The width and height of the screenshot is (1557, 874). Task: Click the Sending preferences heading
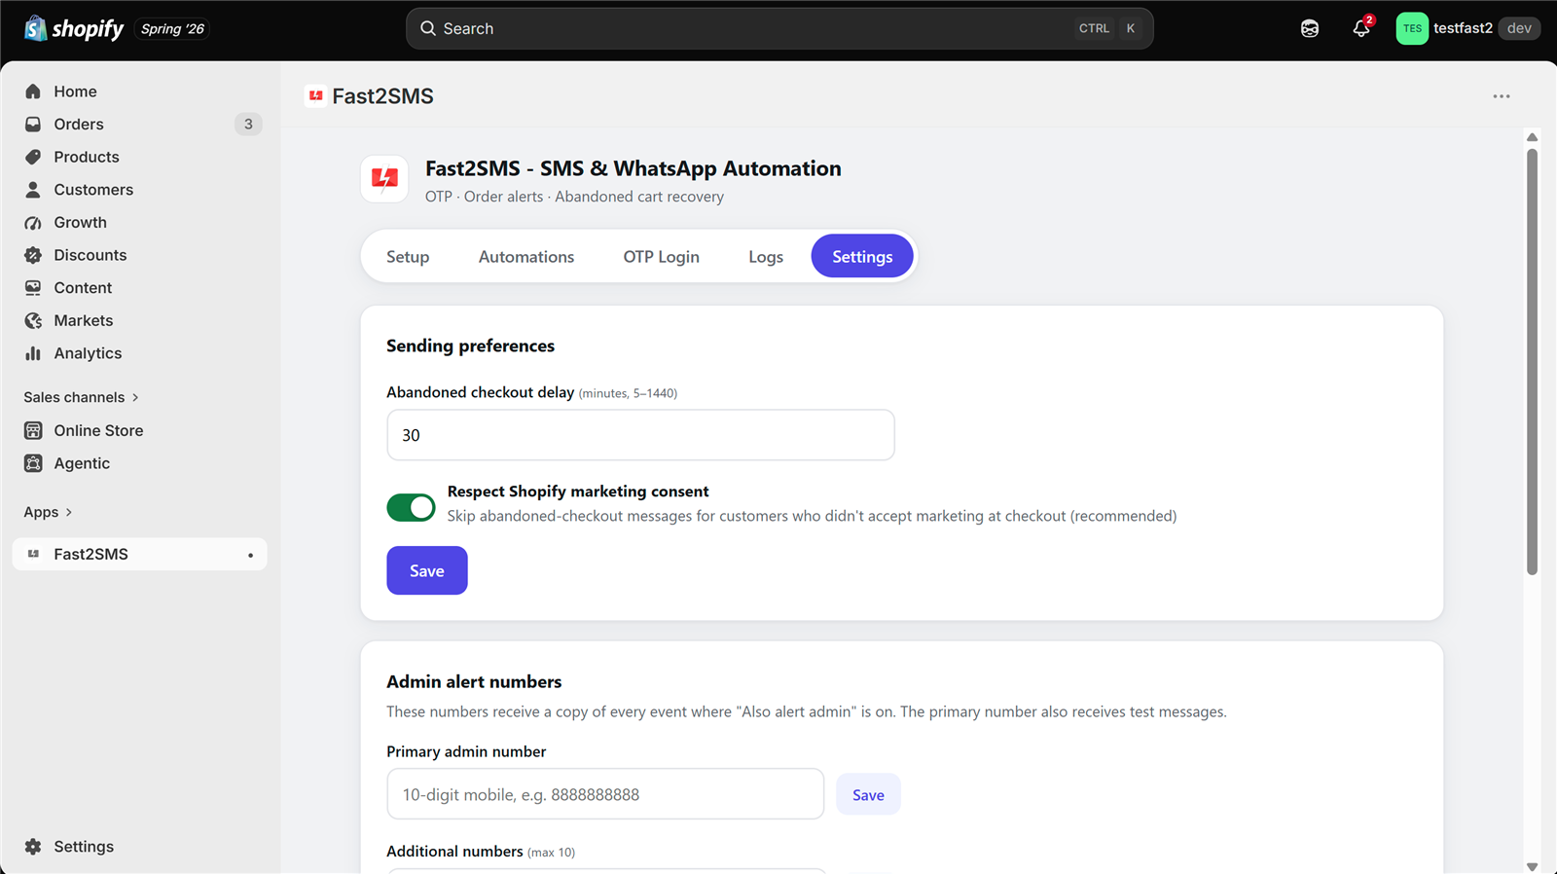[x=470, y=346]
